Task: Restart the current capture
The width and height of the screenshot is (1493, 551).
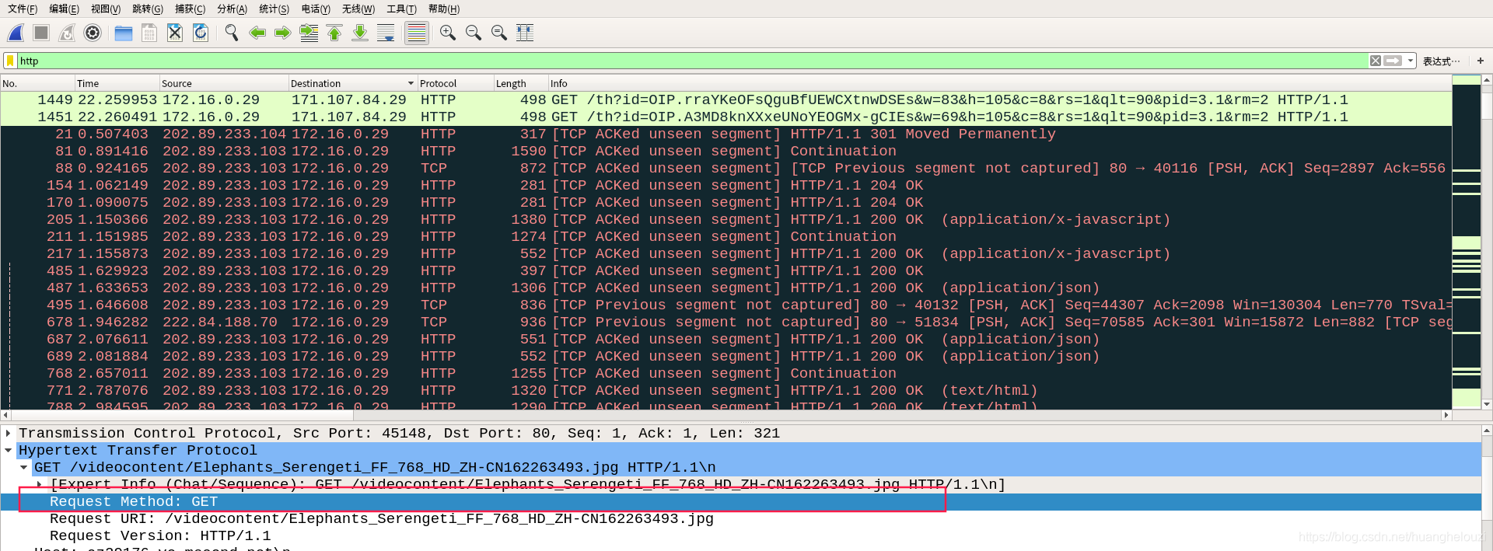Action: 67,33
